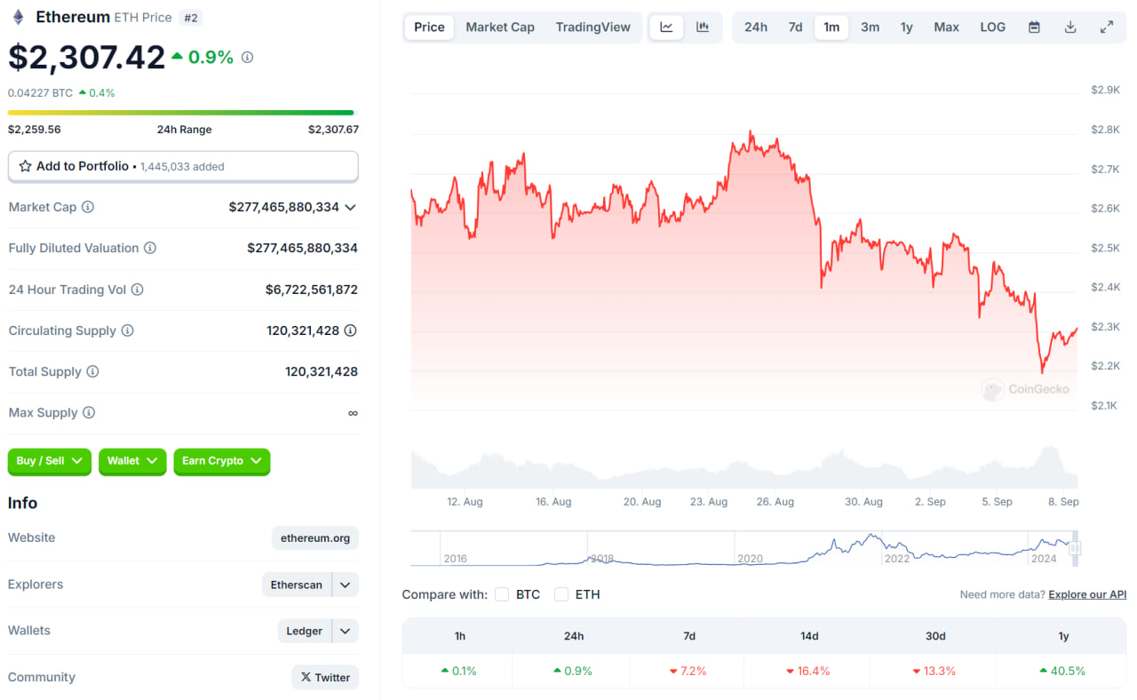This screenshot has width=1137, height=700.
Task: Open the Ledger wallet link
Action: [x=305, y=631]
